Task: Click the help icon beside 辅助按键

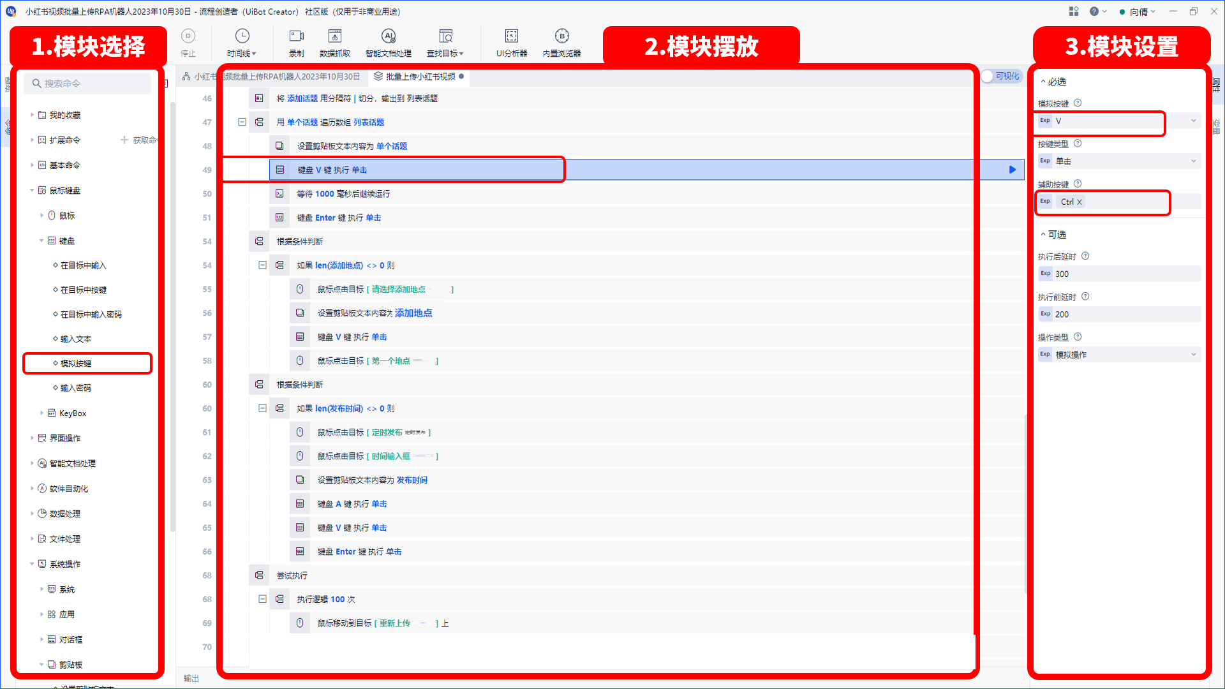Action: pyautogui.click(x=1078, y=184)
